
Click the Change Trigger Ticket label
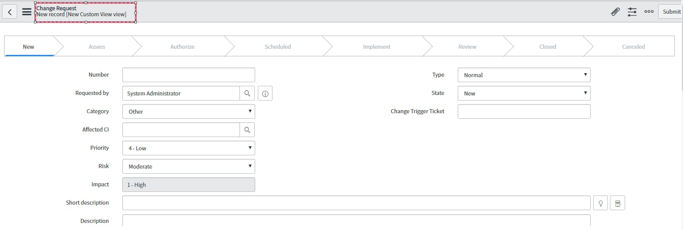417,112
